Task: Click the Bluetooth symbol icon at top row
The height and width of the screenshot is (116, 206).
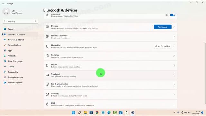Action: [47, 15]
